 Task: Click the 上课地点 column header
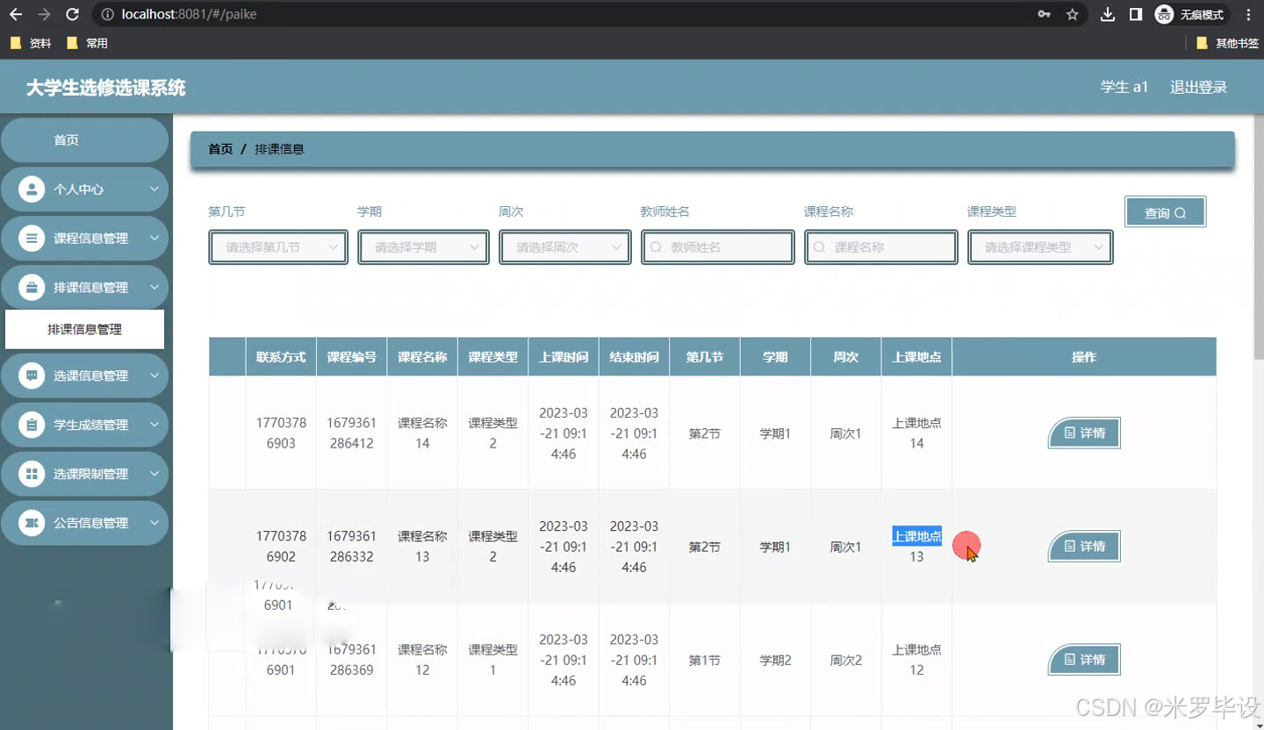[x=916, y=357]
